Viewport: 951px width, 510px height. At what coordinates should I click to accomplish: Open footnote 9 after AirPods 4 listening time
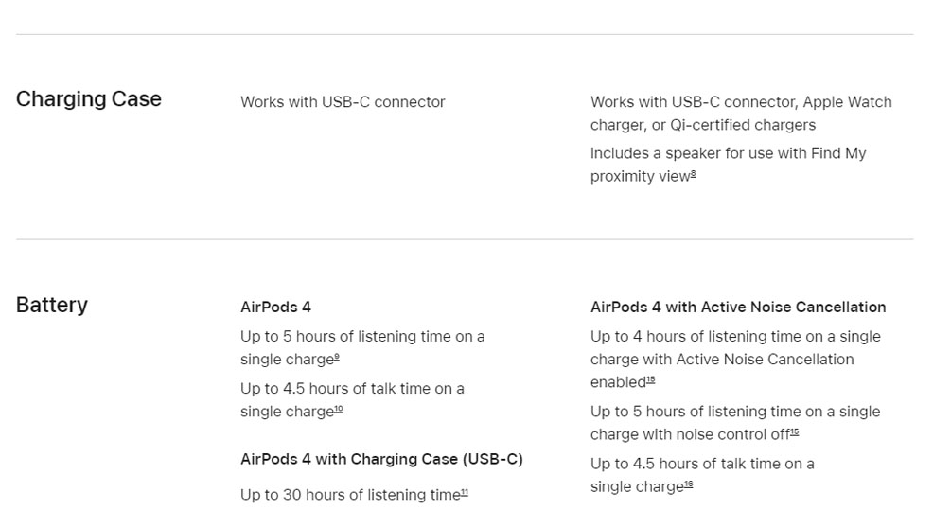[x=337, y=358]
